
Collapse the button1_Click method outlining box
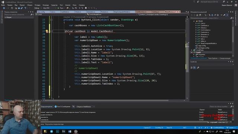(51, 20)
